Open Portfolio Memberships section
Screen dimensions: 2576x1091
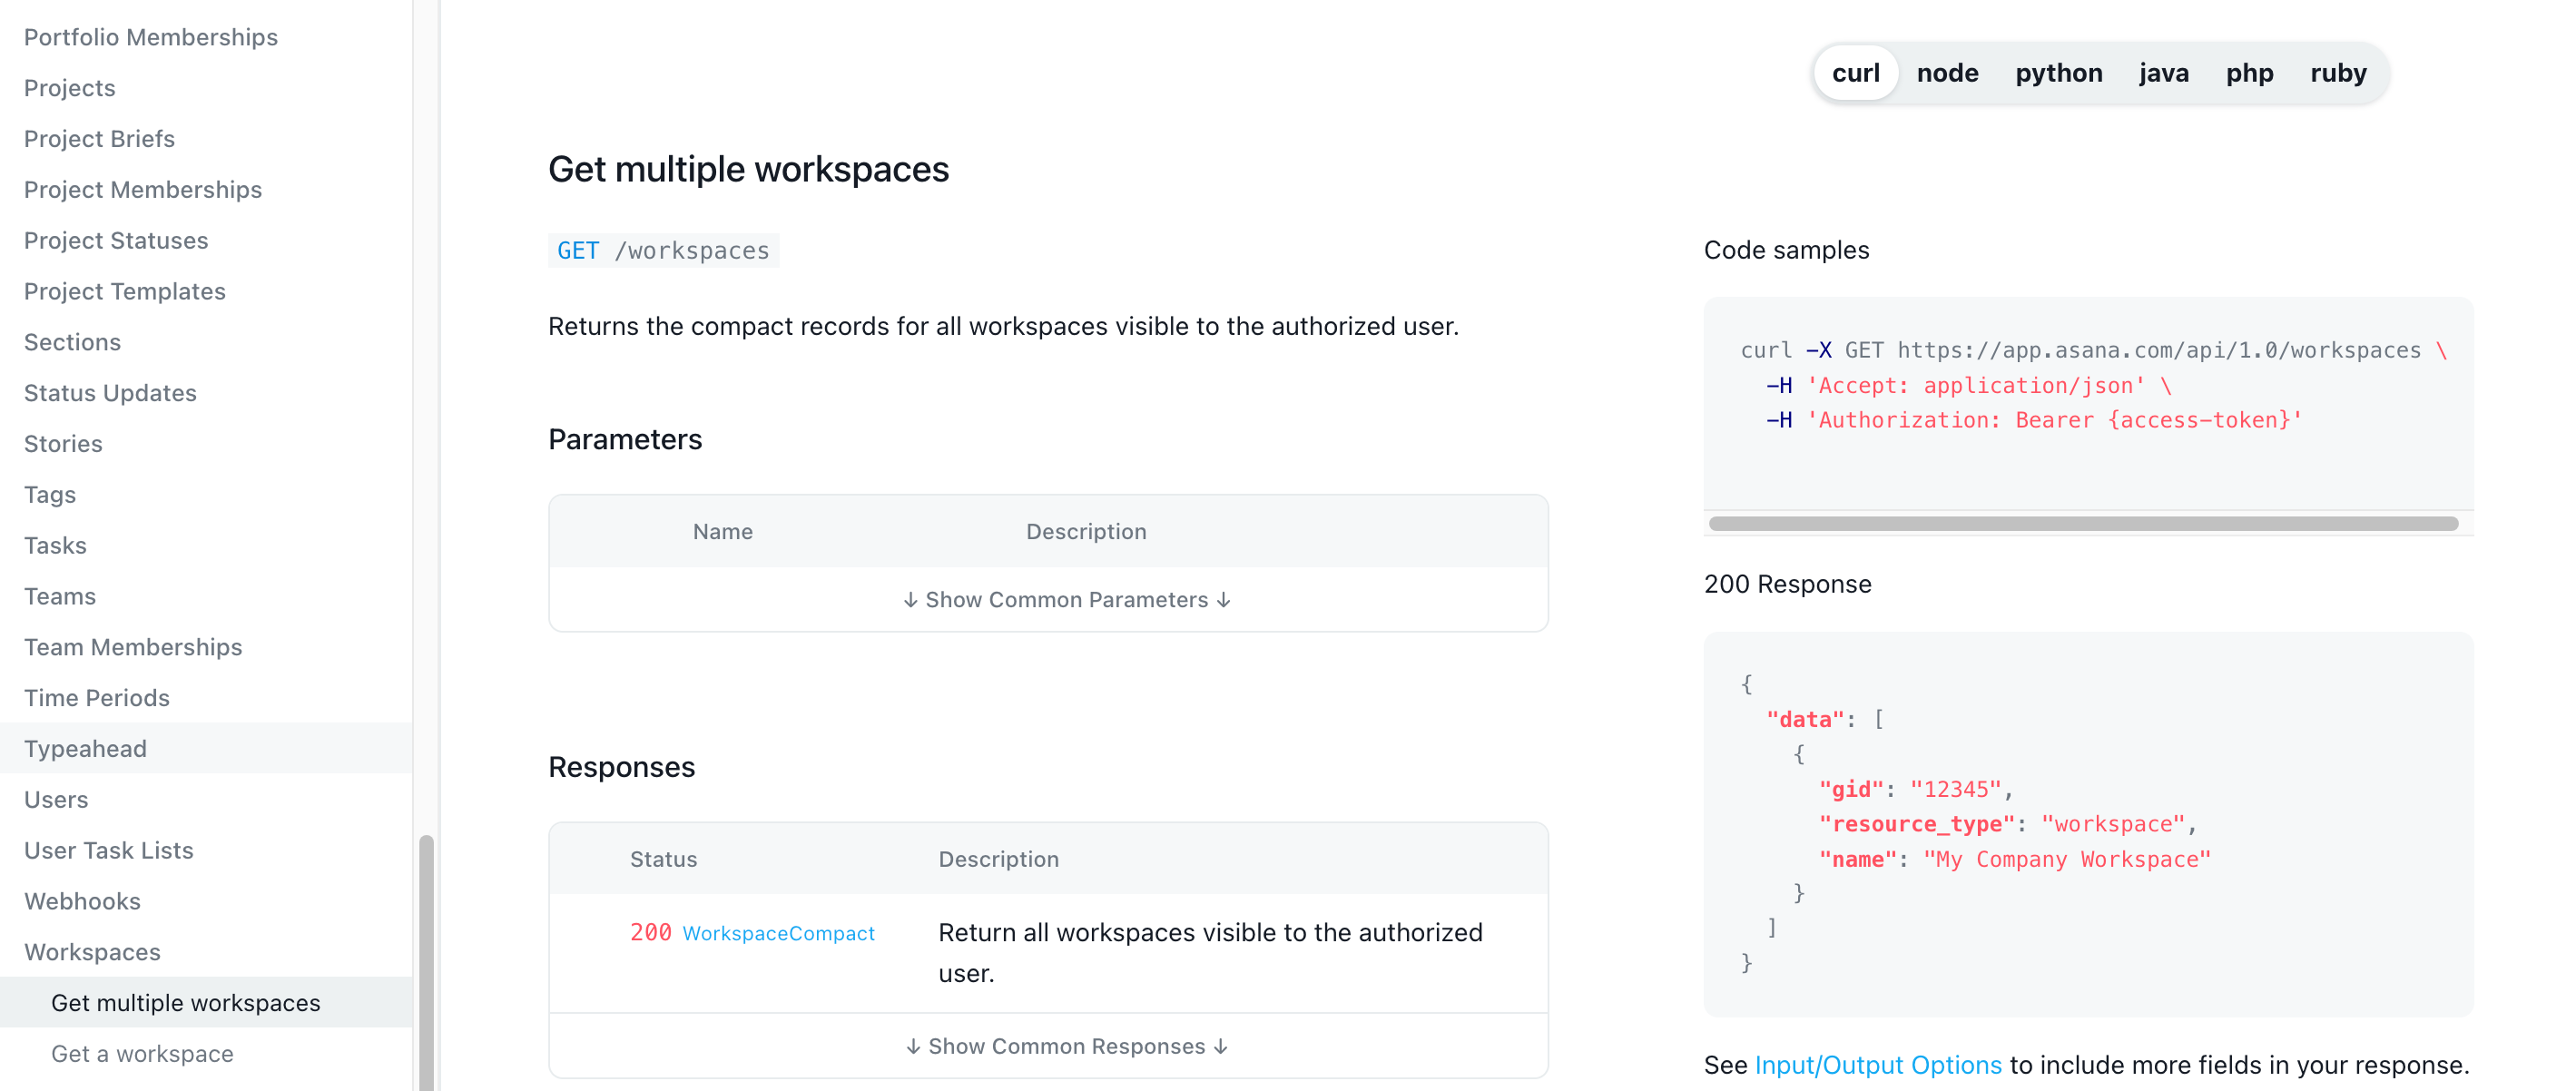[x=150, y=37]
